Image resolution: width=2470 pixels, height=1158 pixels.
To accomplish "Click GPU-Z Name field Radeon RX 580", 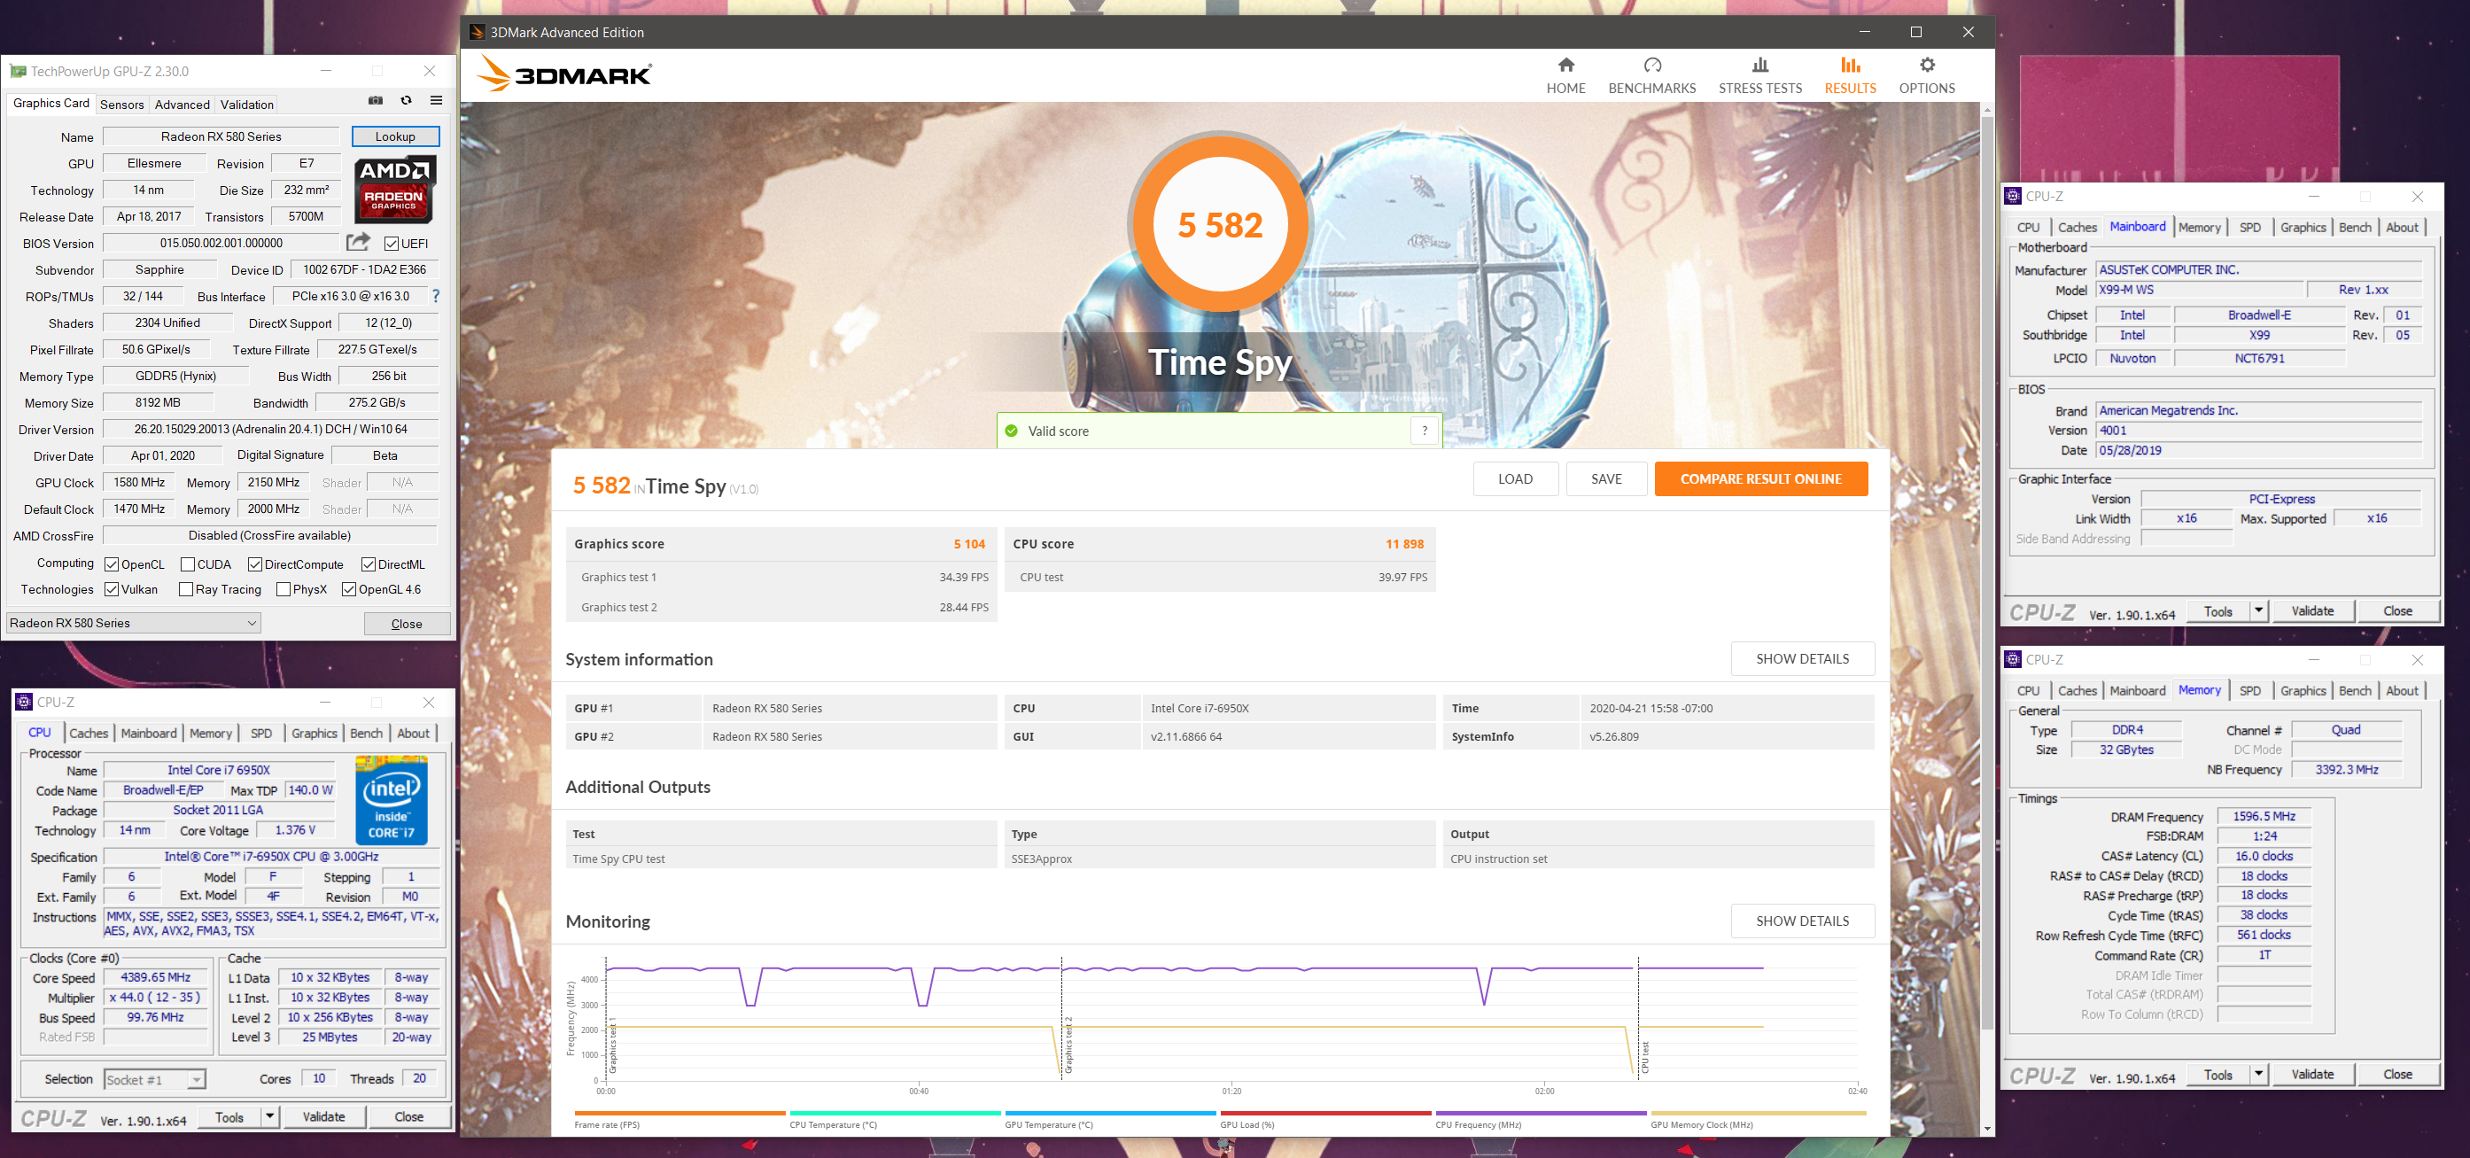I will tap(221, 136).
